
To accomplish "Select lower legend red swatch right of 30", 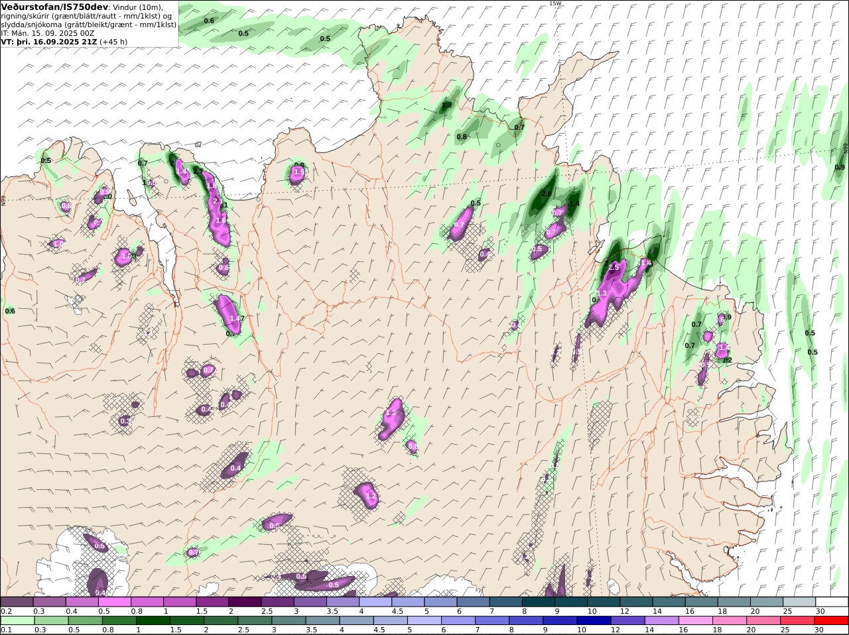I will click(832, 620).
